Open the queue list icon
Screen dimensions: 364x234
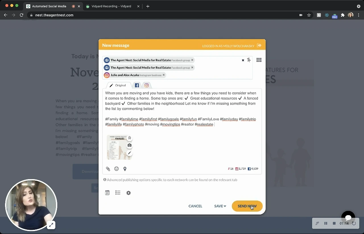pos(118,193)
